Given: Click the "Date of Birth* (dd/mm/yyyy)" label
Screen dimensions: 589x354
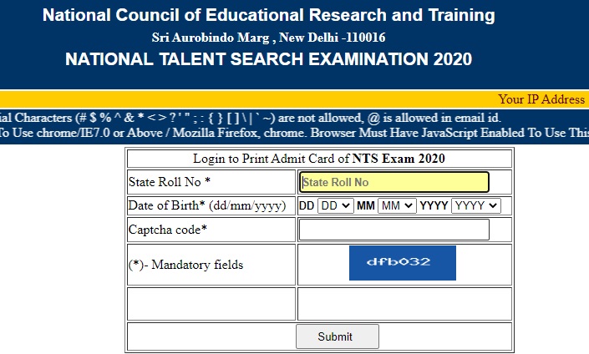Looking at the screenshot, I should [x=207, y=205].
